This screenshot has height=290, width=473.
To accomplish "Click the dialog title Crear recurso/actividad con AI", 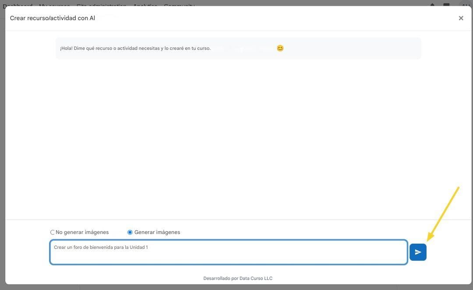I will pyautogui.click(x=53, y=18).
